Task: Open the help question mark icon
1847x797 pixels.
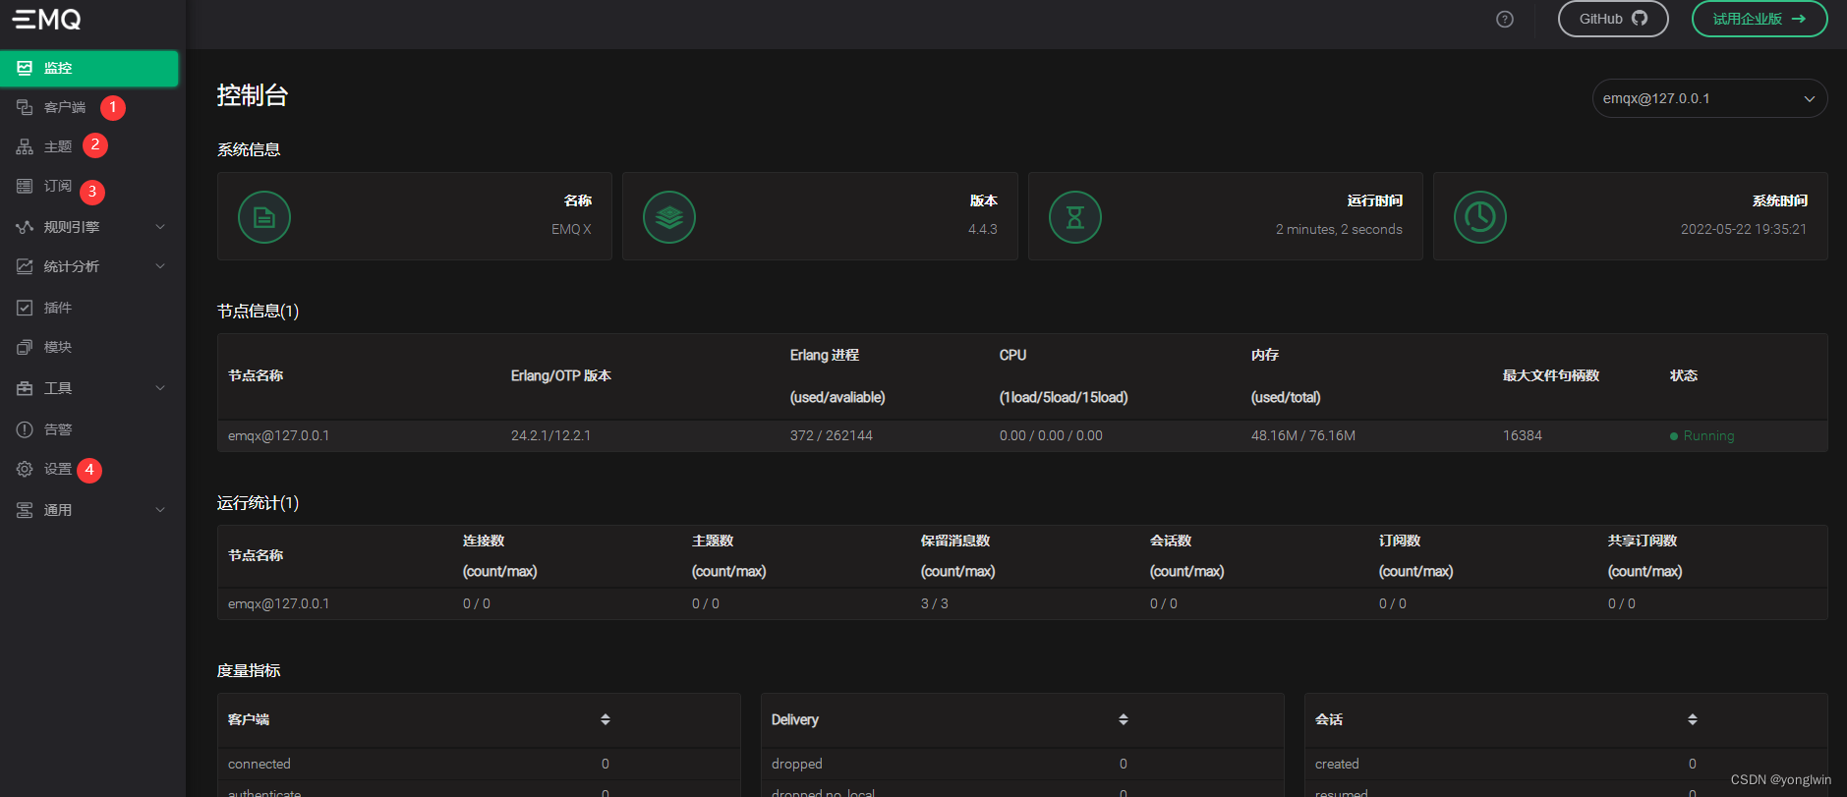Action: tap(1505, 19)
